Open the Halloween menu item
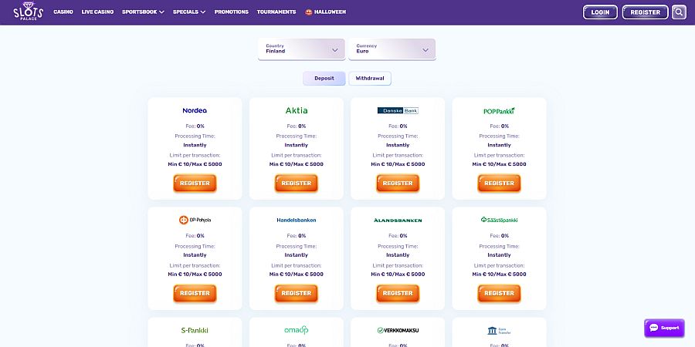Screen dimensions: 695x347 [x=325, y=12]
